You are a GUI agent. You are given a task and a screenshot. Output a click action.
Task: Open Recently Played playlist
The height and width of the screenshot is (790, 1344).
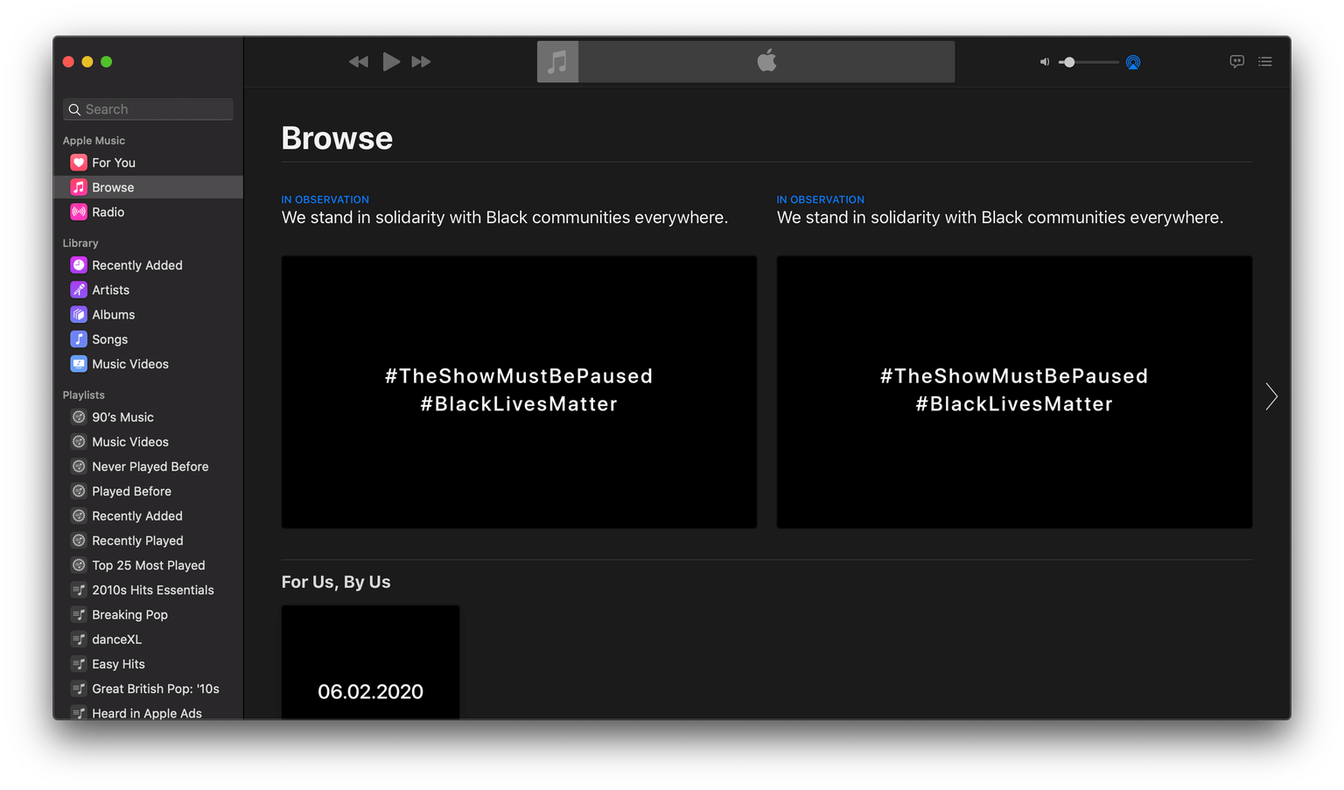(x=148, y=541)
